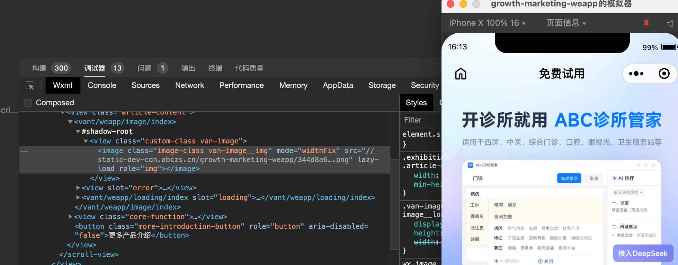Viewport: 678px width, 265px height.
Task: Open the 输出 tab
Action: point(188,68)
